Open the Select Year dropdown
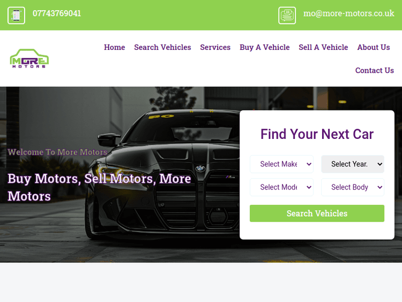402x302 pixels. (x=353, y=164)
